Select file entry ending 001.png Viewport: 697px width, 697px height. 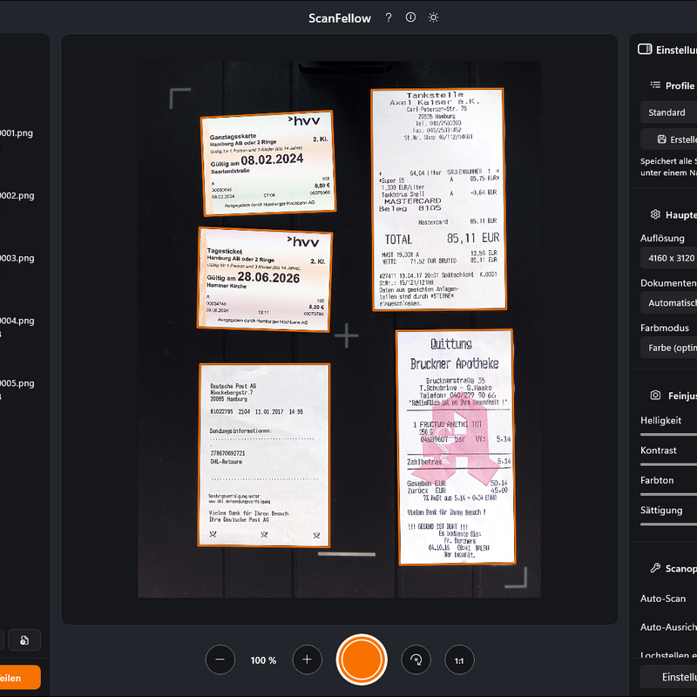(x=17, y=133)
